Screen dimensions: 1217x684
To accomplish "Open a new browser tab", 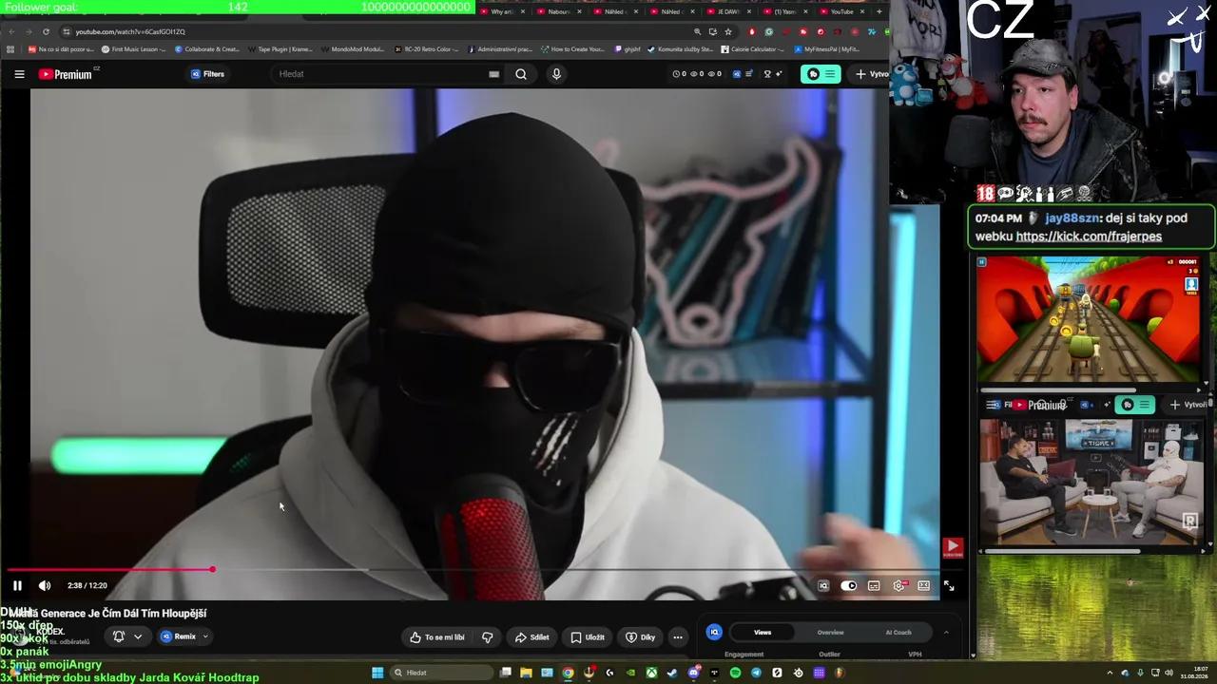I will pos(879,11).
